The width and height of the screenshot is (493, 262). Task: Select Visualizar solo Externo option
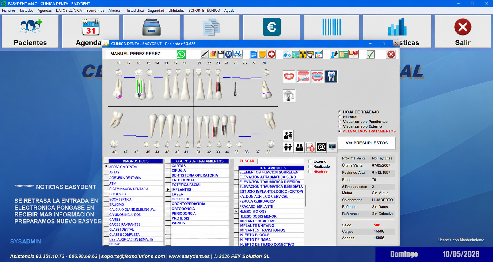(x=340, y=126)
